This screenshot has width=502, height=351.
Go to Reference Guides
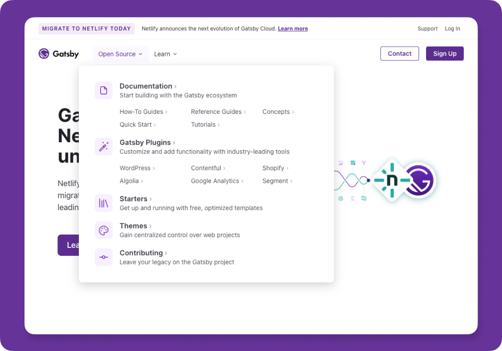pyautogui.click(x=218, y=111)
